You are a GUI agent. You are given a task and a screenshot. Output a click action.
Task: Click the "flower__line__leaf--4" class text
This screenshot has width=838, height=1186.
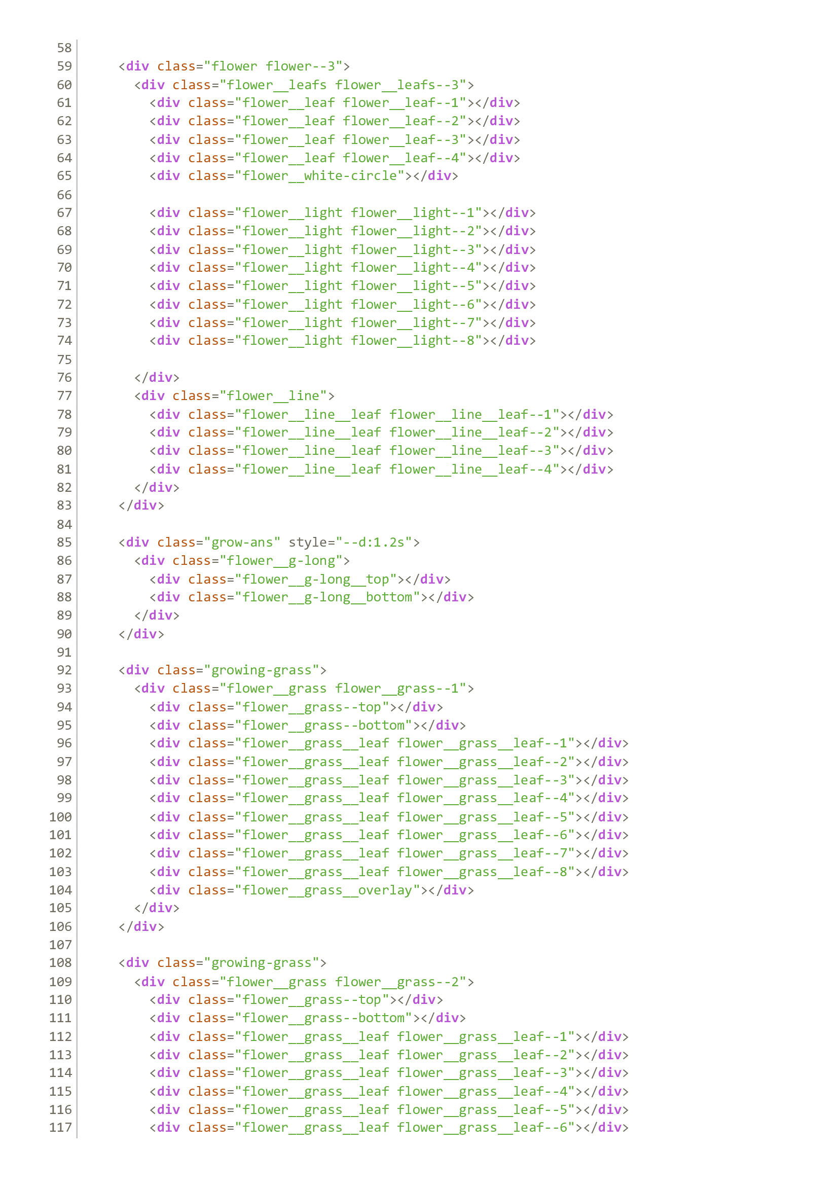pos(472,469)
